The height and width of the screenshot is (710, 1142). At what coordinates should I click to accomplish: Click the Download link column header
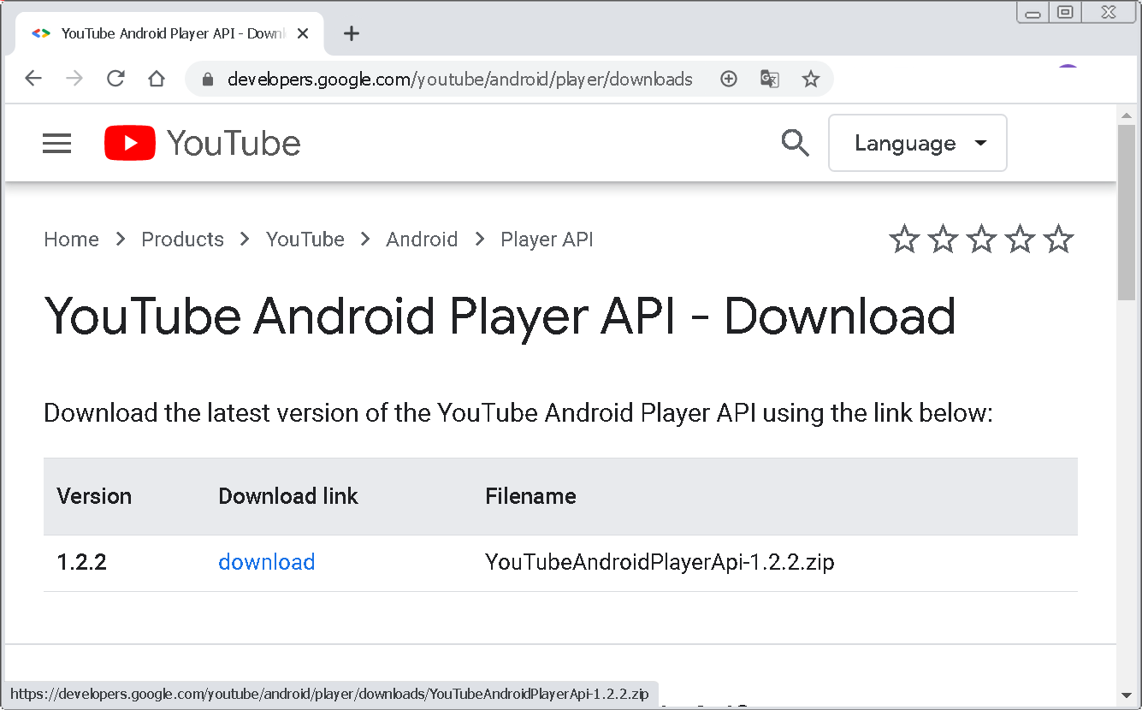tap(288, 496)
